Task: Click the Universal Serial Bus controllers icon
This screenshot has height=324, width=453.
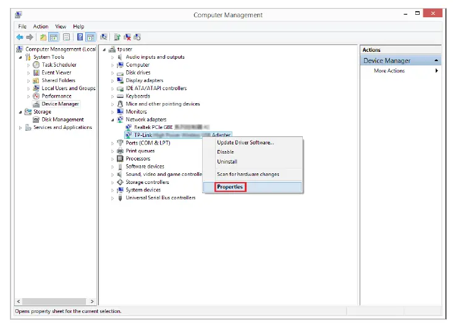Action: [120, 197]
